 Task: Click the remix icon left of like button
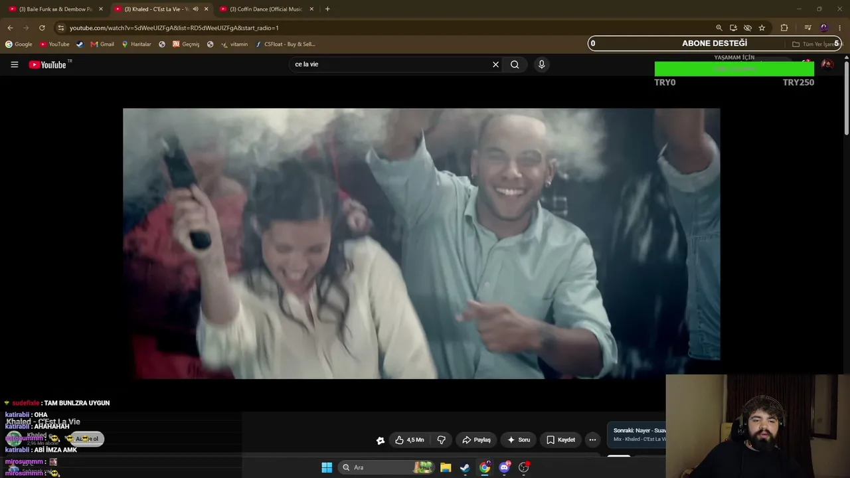(x=380, y=440)
